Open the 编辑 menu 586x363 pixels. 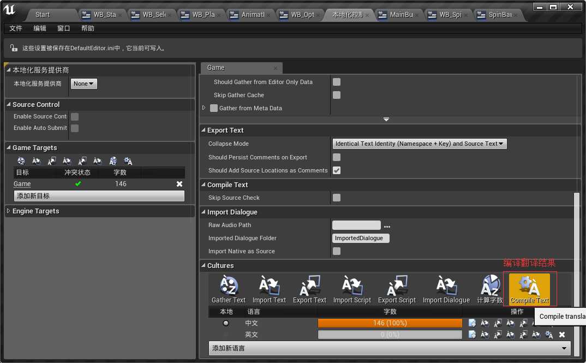coord(40,28)
